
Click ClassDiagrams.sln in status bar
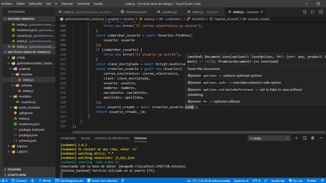[69, 181]
